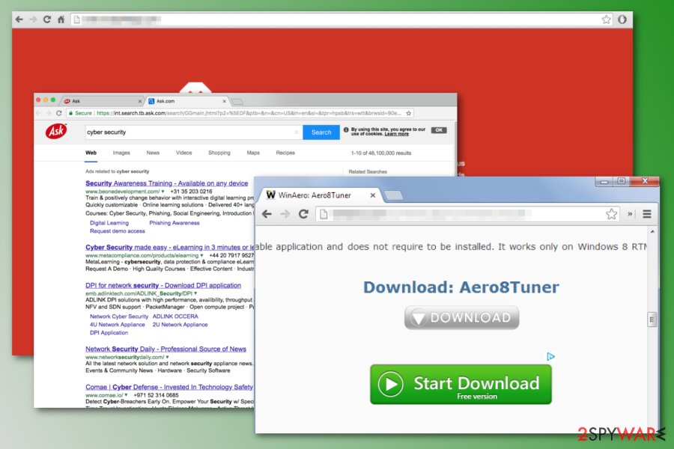
Task: Go back in the WinAero window
Action: 267,214
